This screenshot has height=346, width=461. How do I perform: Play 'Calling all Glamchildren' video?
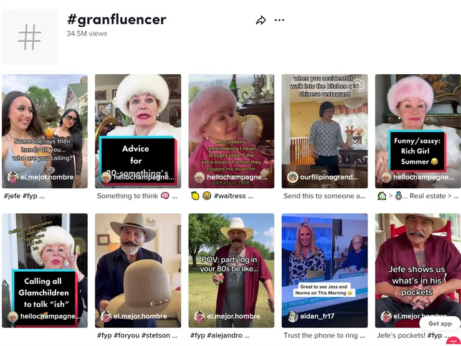tap(45, 271)
